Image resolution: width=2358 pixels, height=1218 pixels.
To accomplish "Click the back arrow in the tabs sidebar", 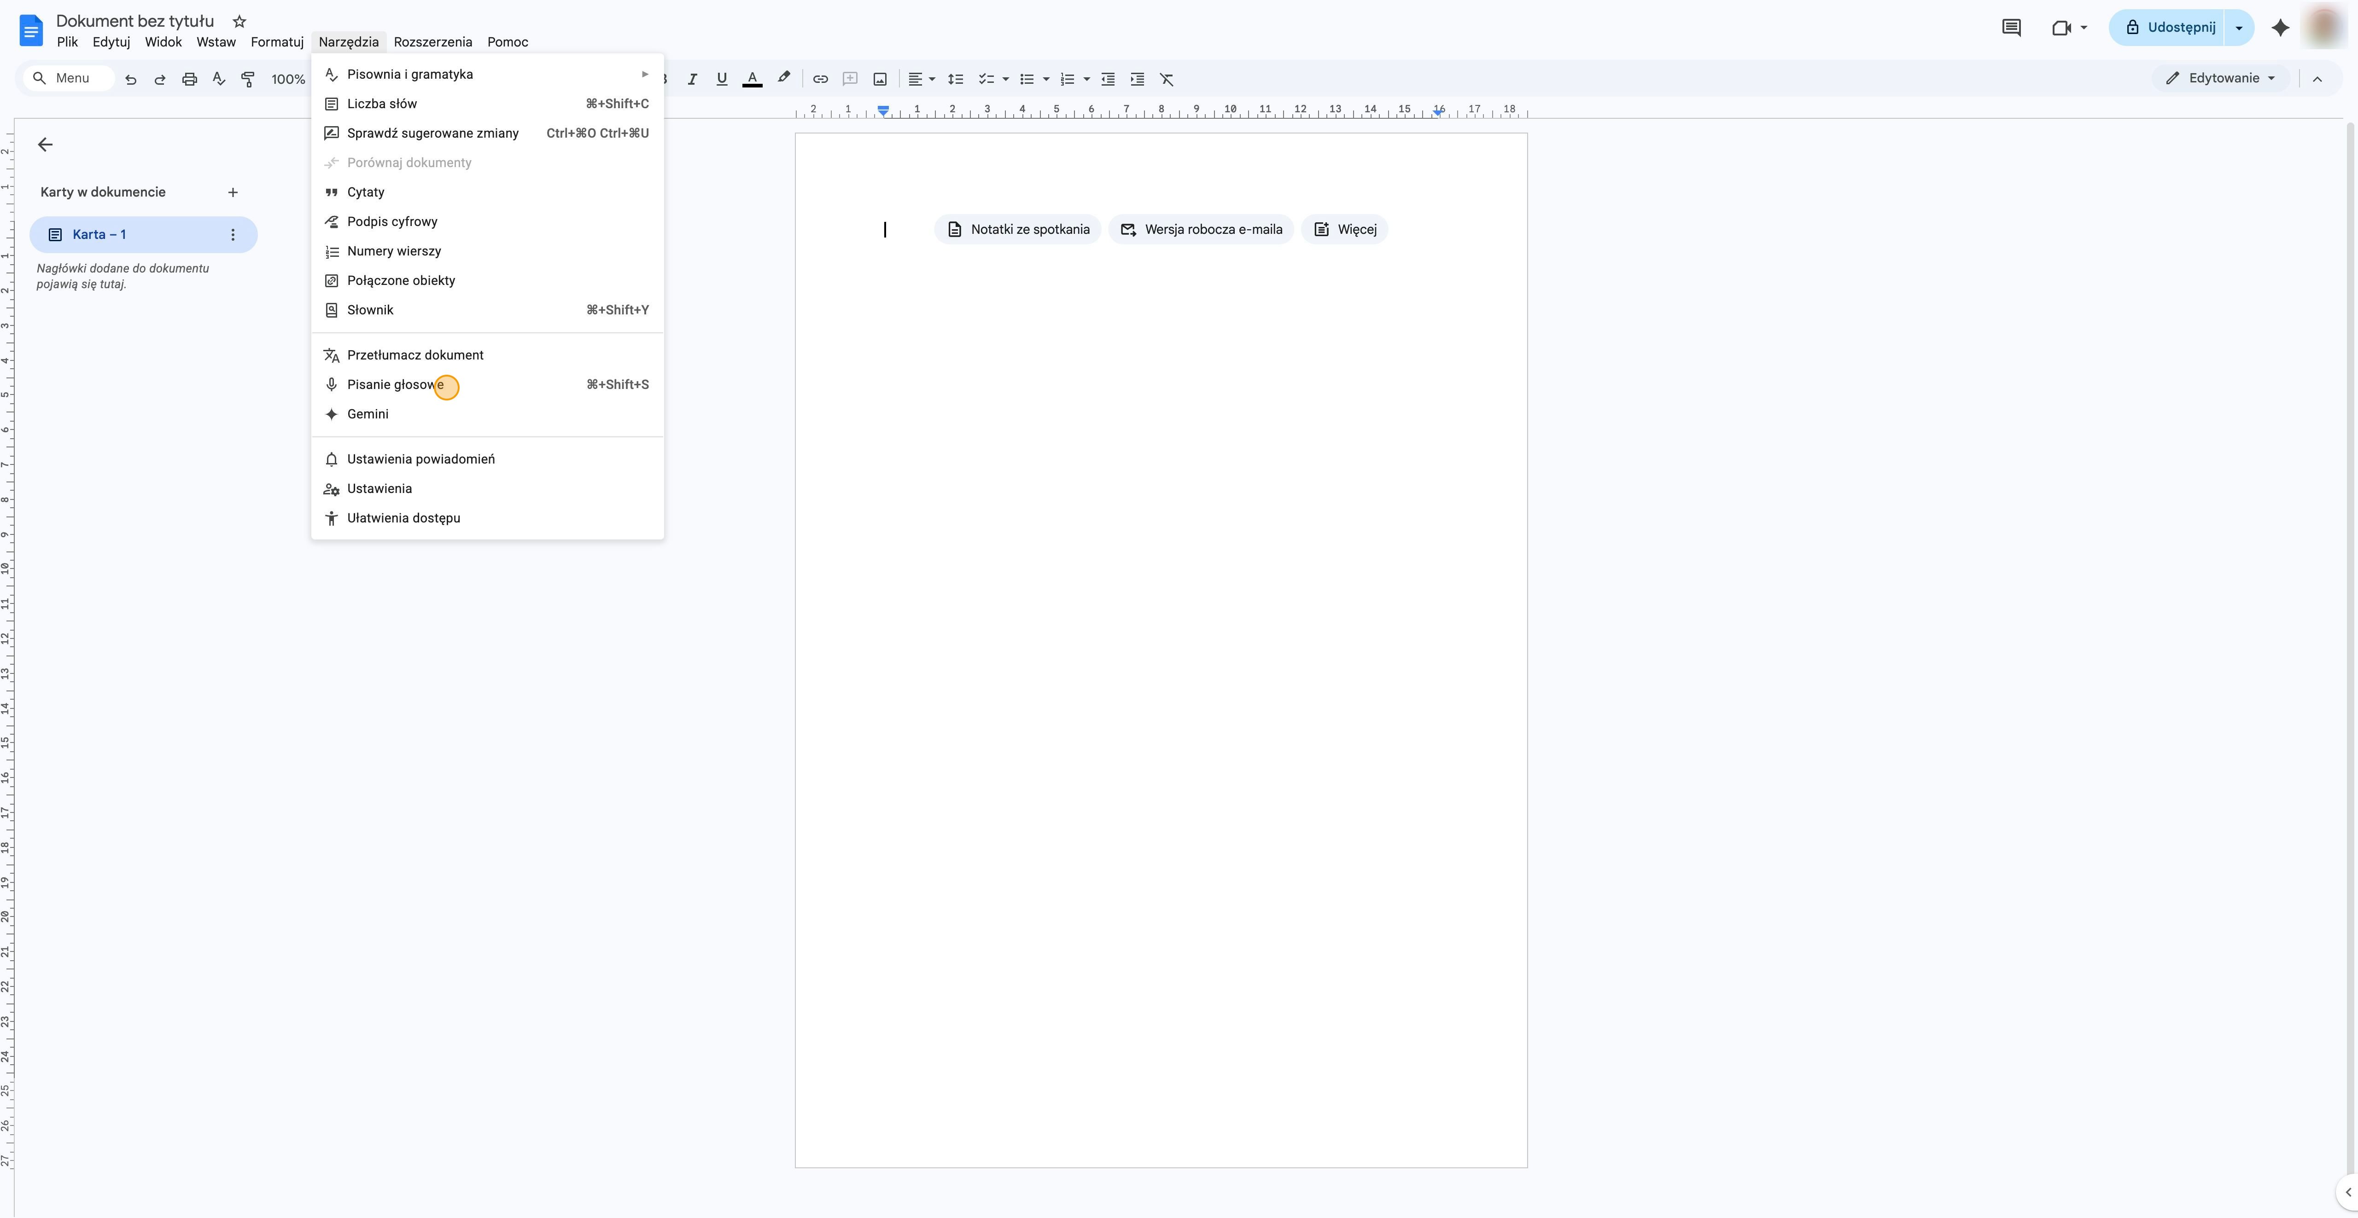I will [46, 145].
